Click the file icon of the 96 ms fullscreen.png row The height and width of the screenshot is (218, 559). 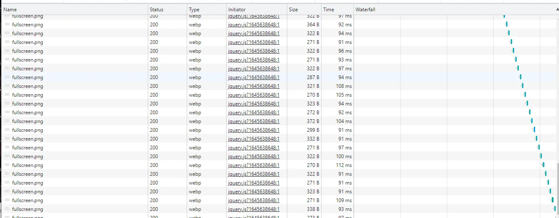[x=7, y=51]
